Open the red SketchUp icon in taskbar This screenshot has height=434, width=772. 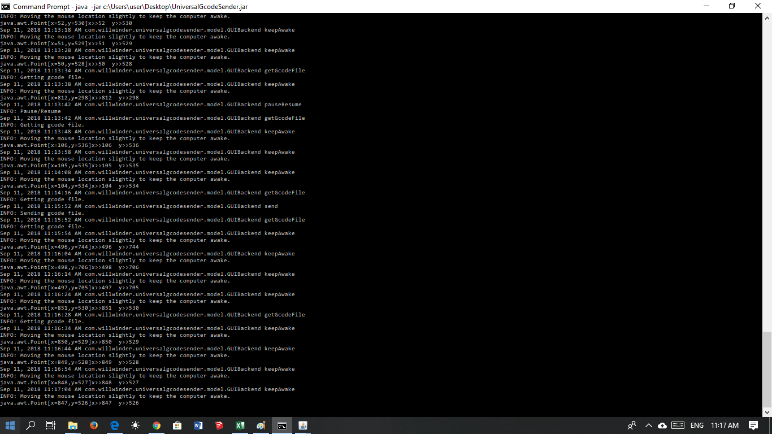(219, 426)
